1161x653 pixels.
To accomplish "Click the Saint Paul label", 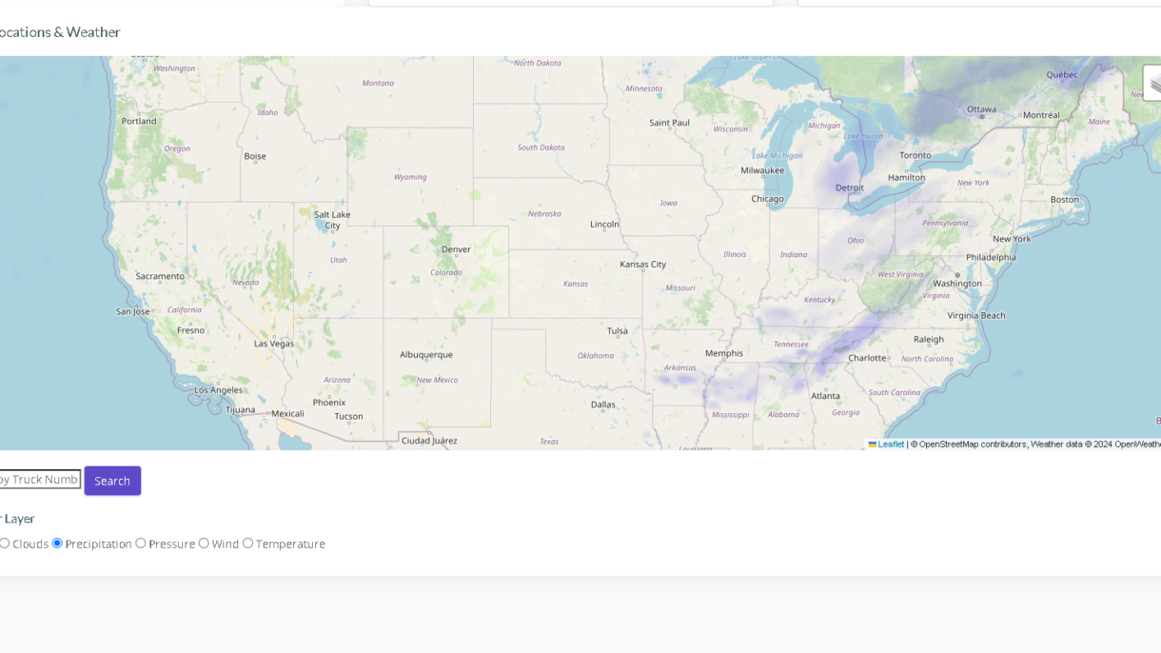I will click(x=669, y=122).
